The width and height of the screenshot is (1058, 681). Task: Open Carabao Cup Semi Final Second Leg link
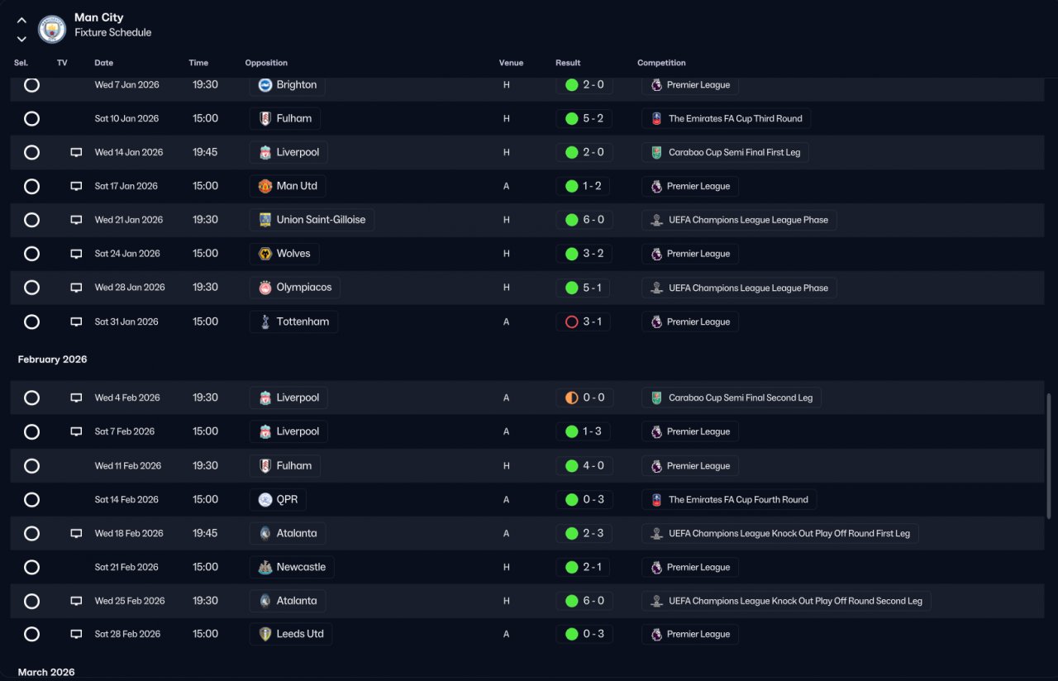740,398
